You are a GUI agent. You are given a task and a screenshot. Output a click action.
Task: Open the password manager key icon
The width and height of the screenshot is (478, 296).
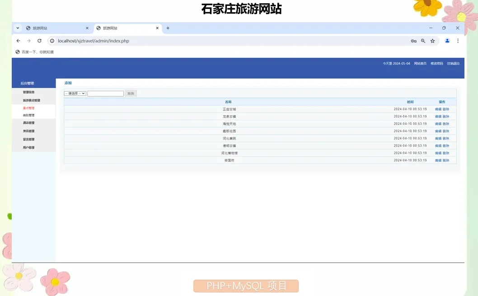pos(413,41)
